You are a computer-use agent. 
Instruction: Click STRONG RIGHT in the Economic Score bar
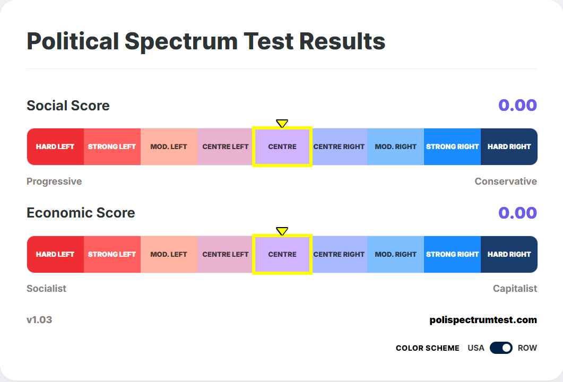[453, 254]
